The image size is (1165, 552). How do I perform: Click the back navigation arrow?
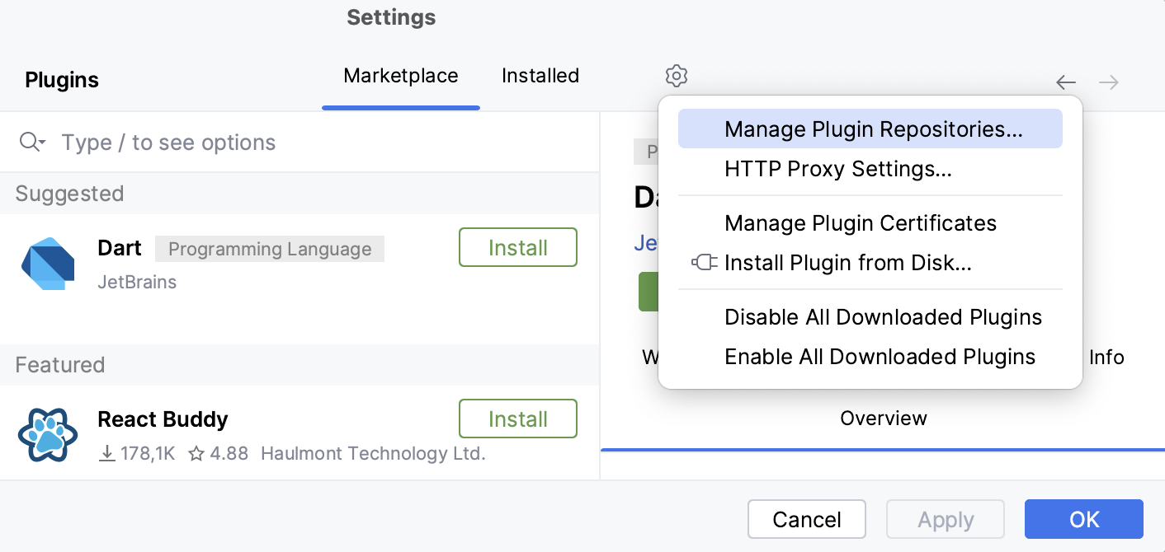point(1065,82)
